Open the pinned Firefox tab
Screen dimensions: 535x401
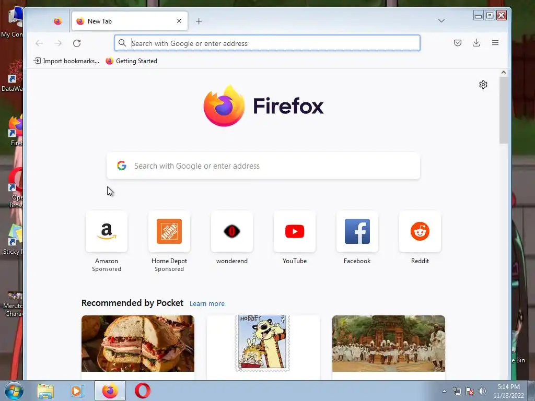click(57, 21)
